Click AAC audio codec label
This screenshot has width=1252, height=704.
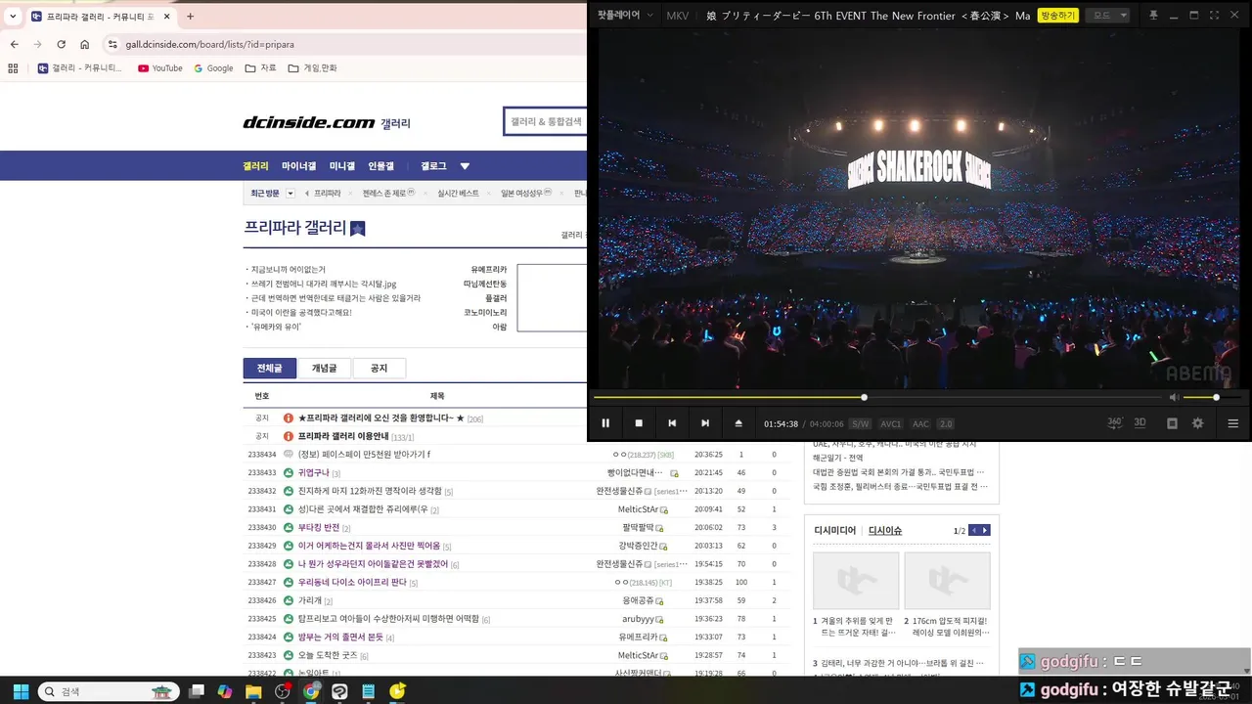click(x=920, y=424)
